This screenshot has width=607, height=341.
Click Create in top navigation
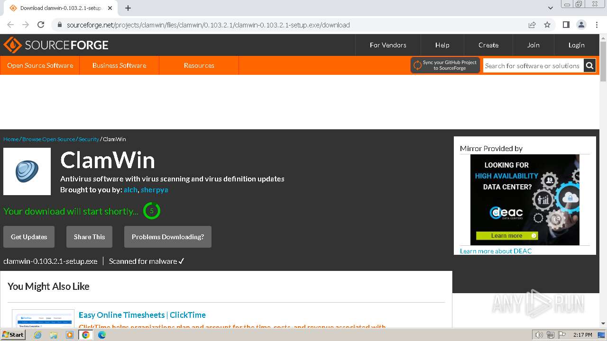[488, 45]
